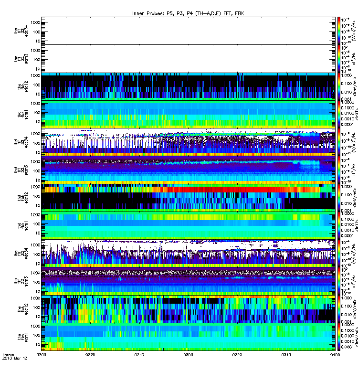
Task: Click the "hhmm" axis unit label
Action: point(8,355)
